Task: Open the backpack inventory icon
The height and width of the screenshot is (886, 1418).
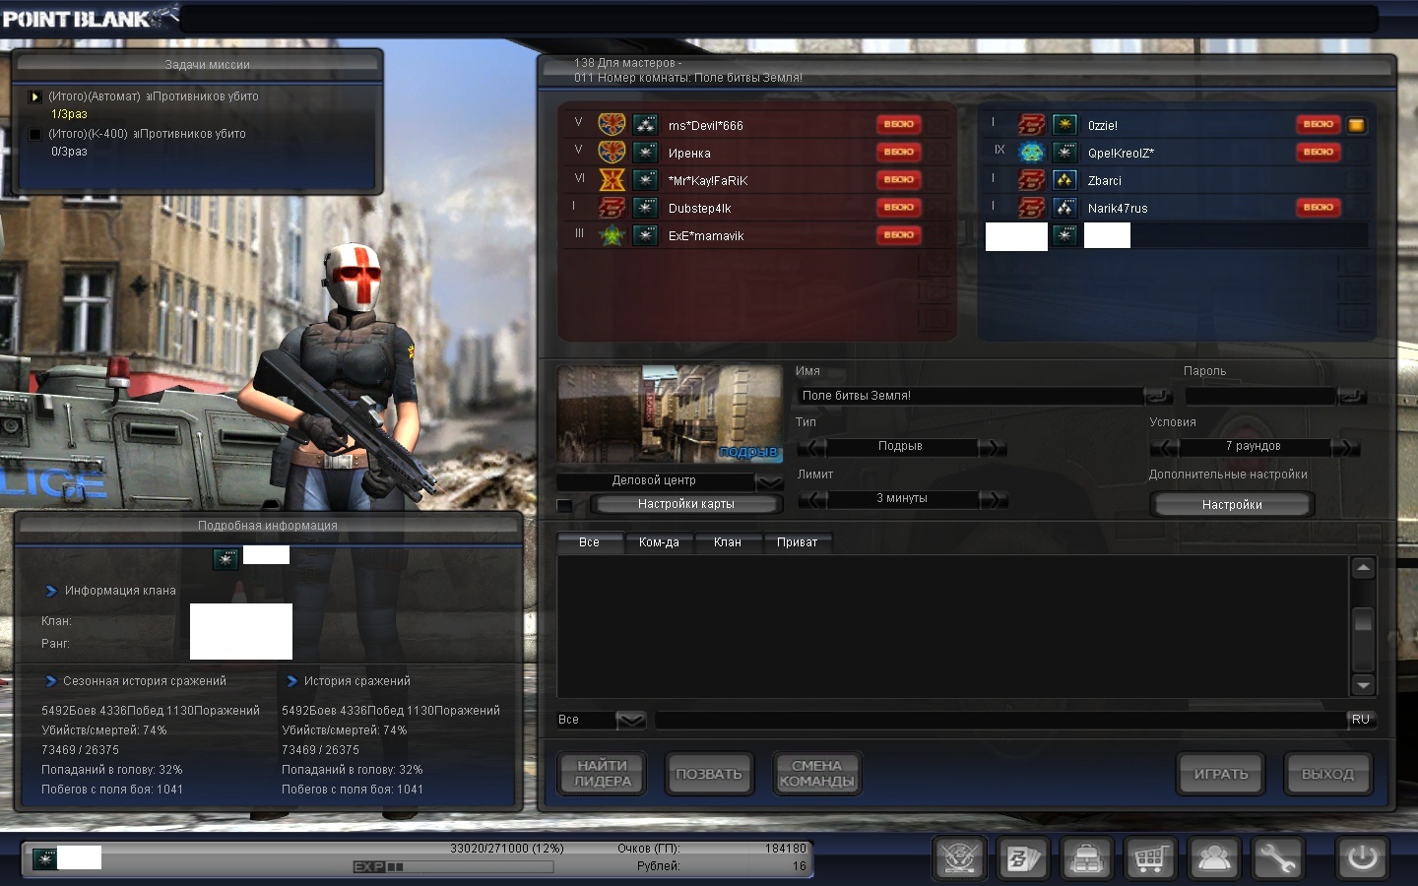Action: point(1086,858)
